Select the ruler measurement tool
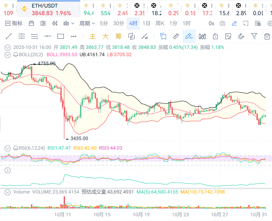 (176, 36)
